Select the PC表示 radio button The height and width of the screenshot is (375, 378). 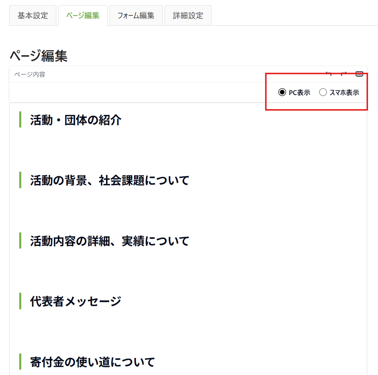[282, 92]
